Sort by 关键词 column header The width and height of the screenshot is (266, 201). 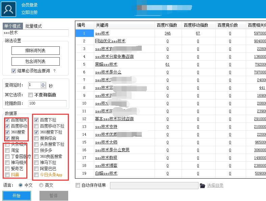click(124, 25)
